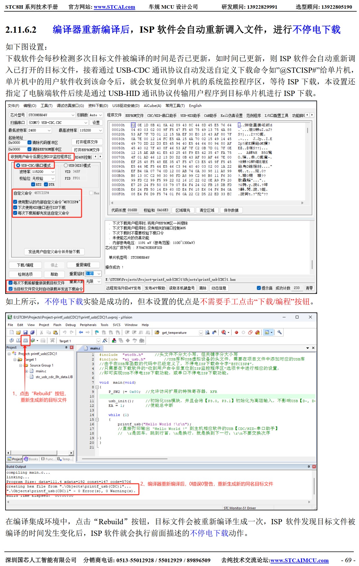Open the www.STCAI.com website link
Viewport: 359px width, 566px height.
[x=114, y=7]
